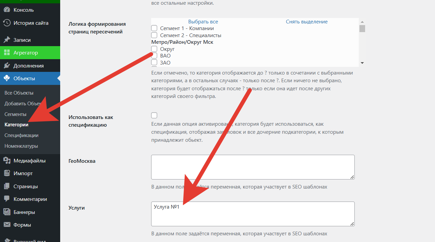Click the Выбрать все link

coord(203,22)
